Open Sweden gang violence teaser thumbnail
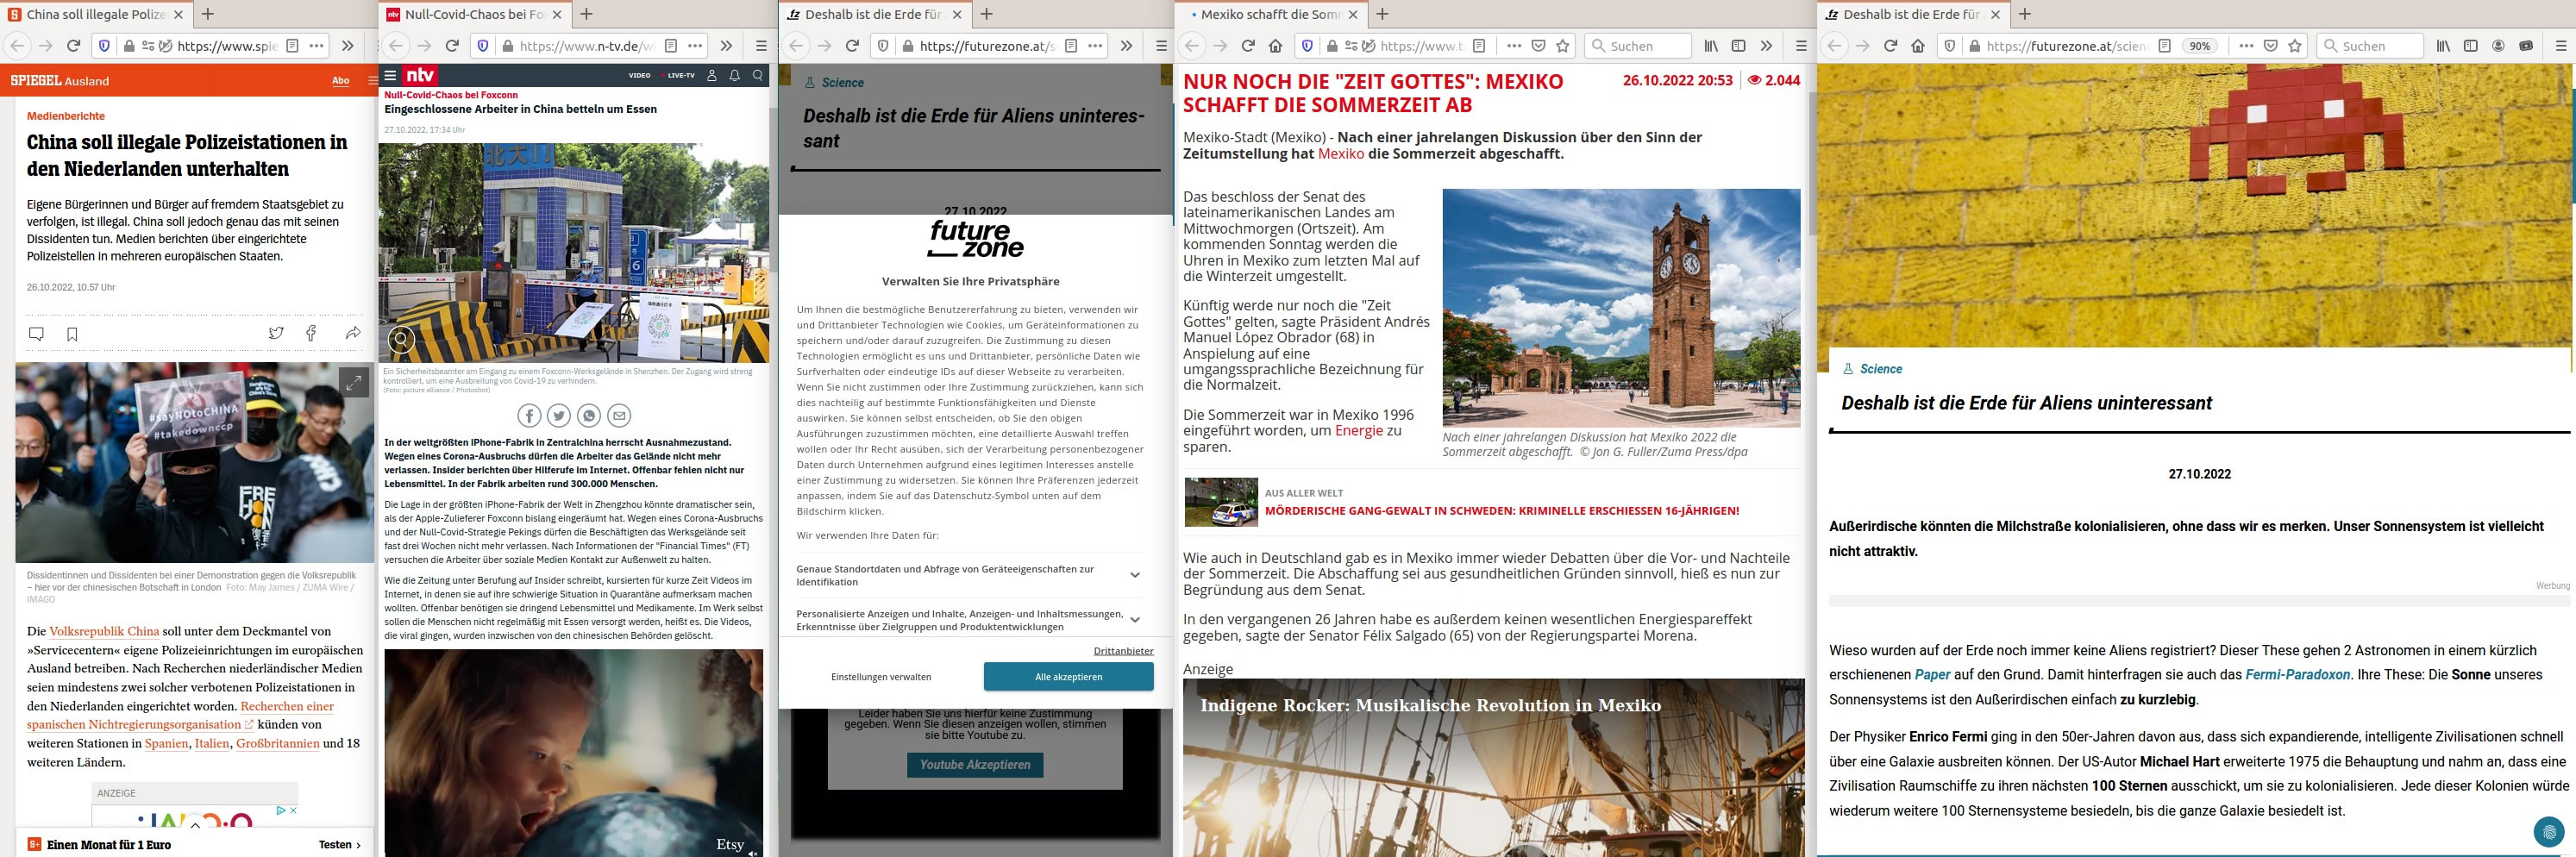 pos(1220,502)
